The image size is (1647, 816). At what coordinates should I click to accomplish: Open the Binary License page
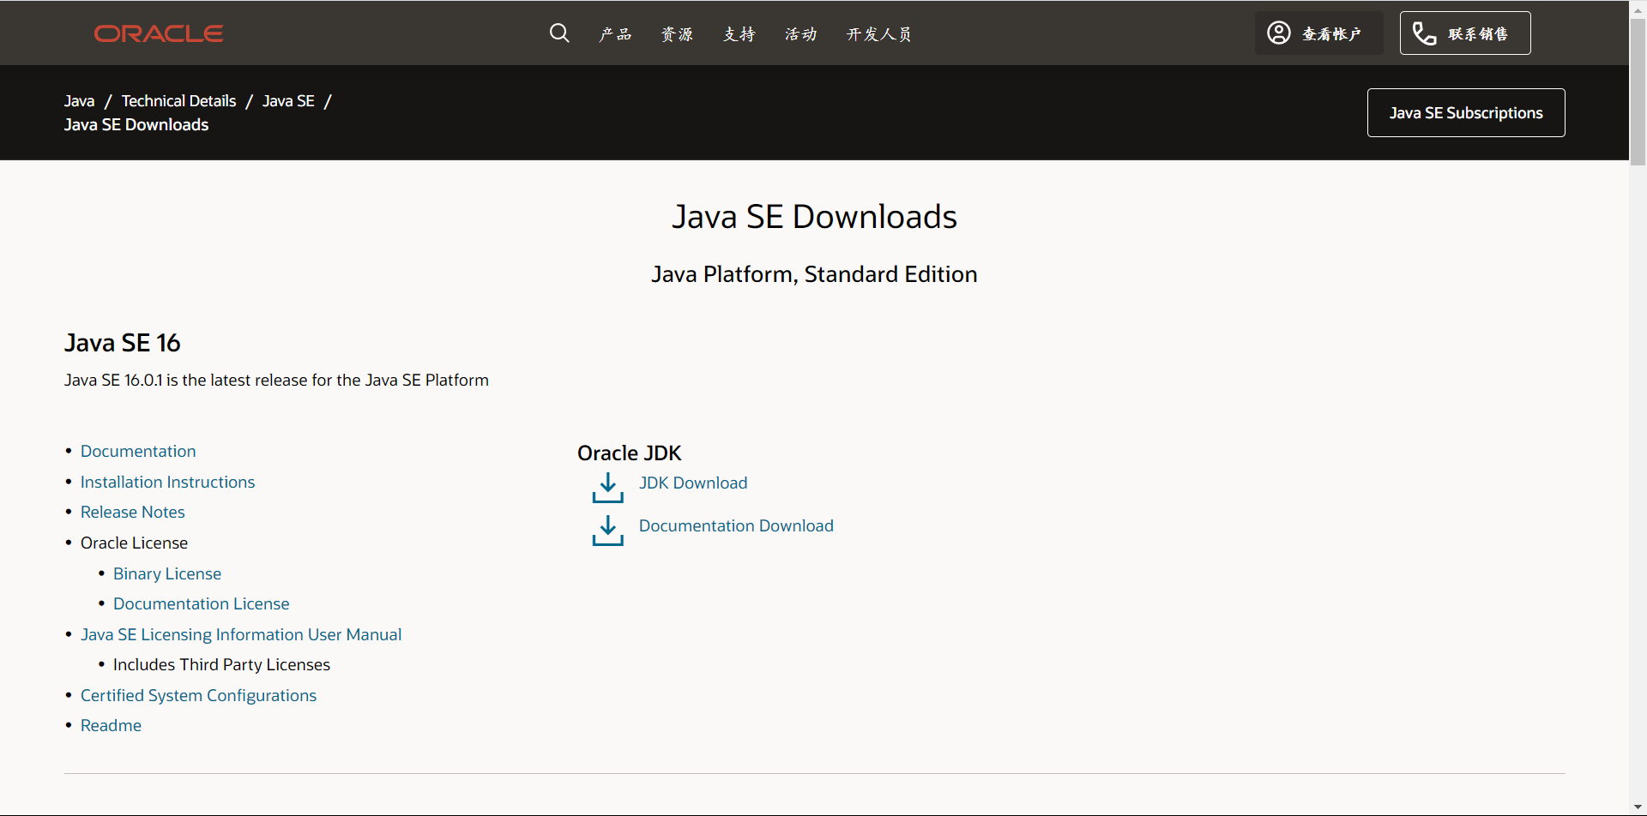pos(166,573)
